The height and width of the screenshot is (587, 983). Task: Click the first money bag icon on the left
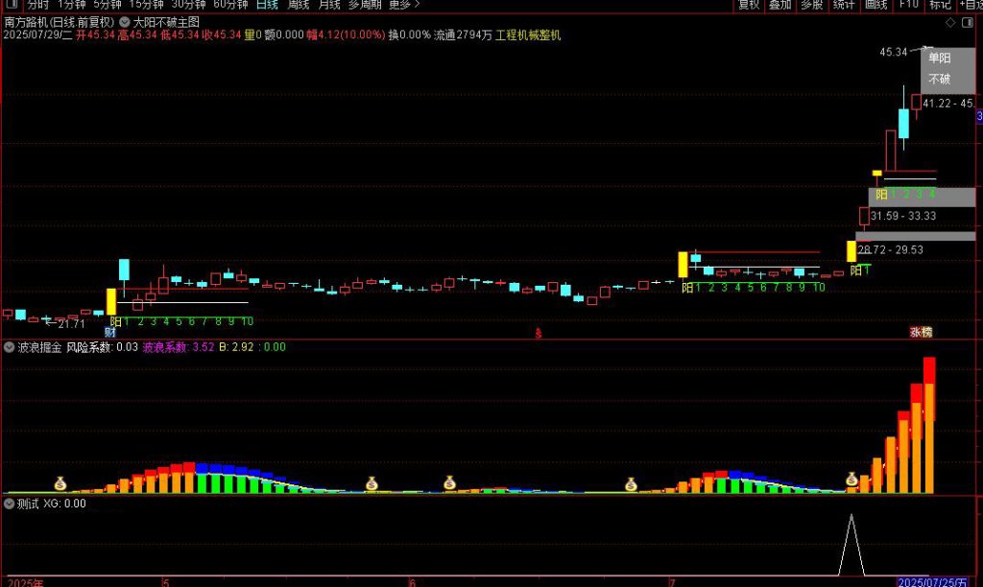pos(60,483)
